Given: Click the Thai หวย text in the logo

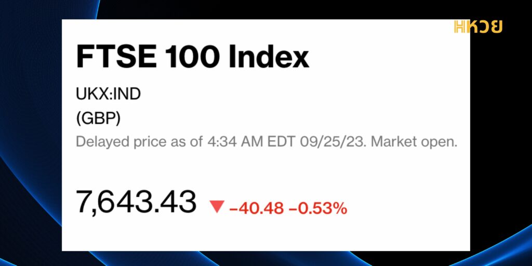Looking at the screenshot, I should point(484,27).
